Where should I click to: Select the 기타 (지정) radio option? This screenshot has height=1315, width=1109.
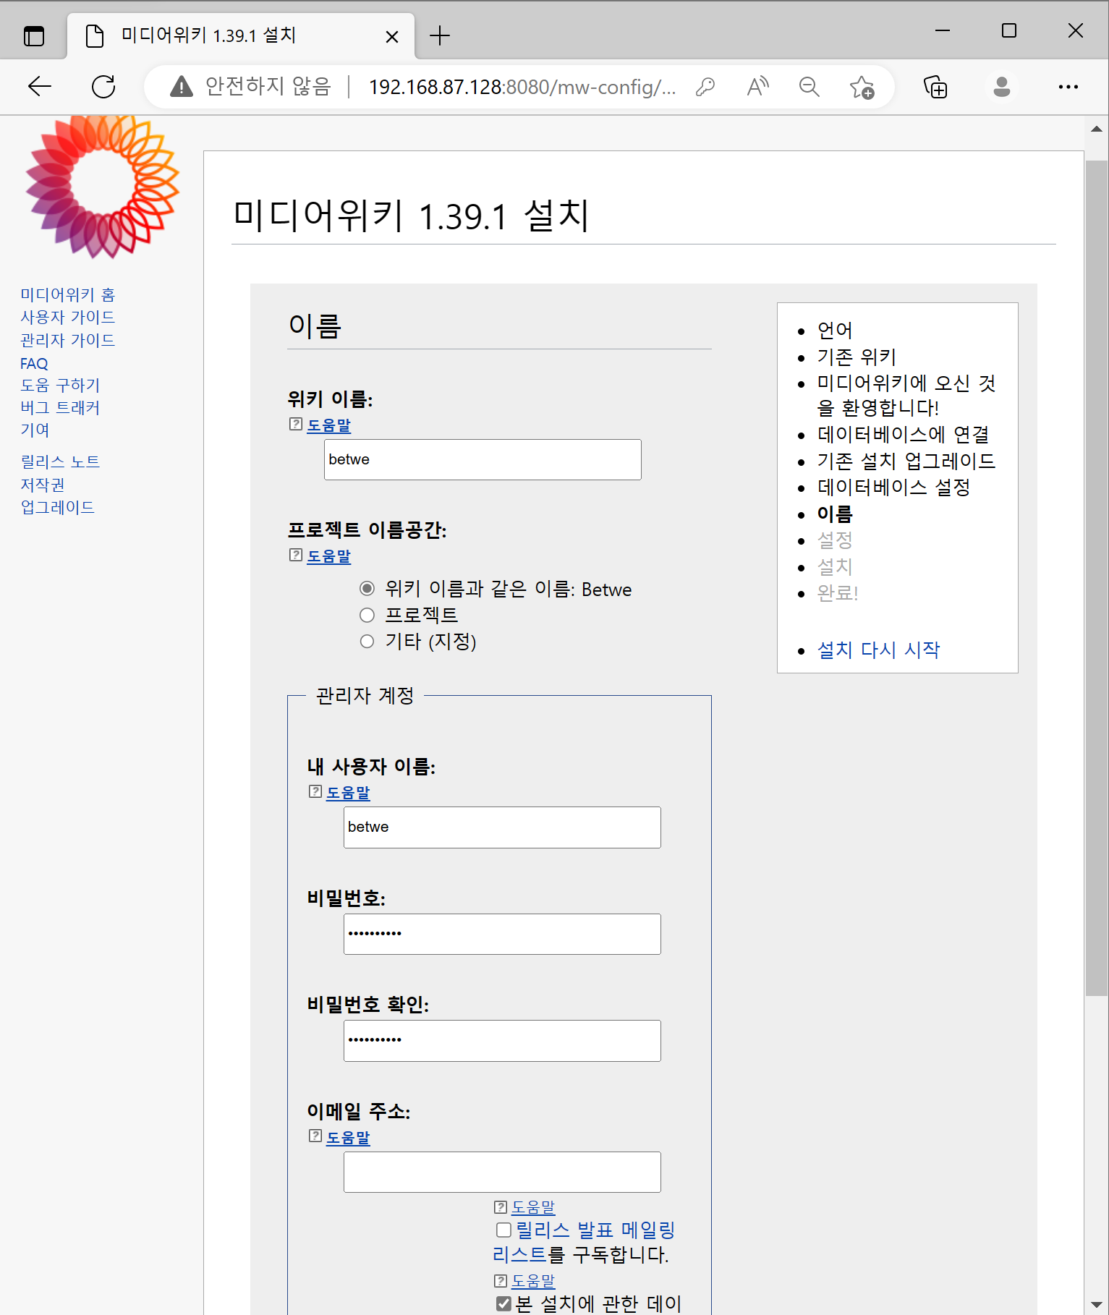click(x=367, y=641)
